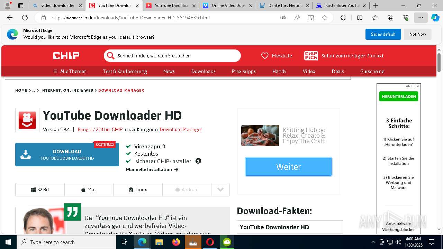
Task: Launch Firefox from taskbar
Action: pos(176,242)
